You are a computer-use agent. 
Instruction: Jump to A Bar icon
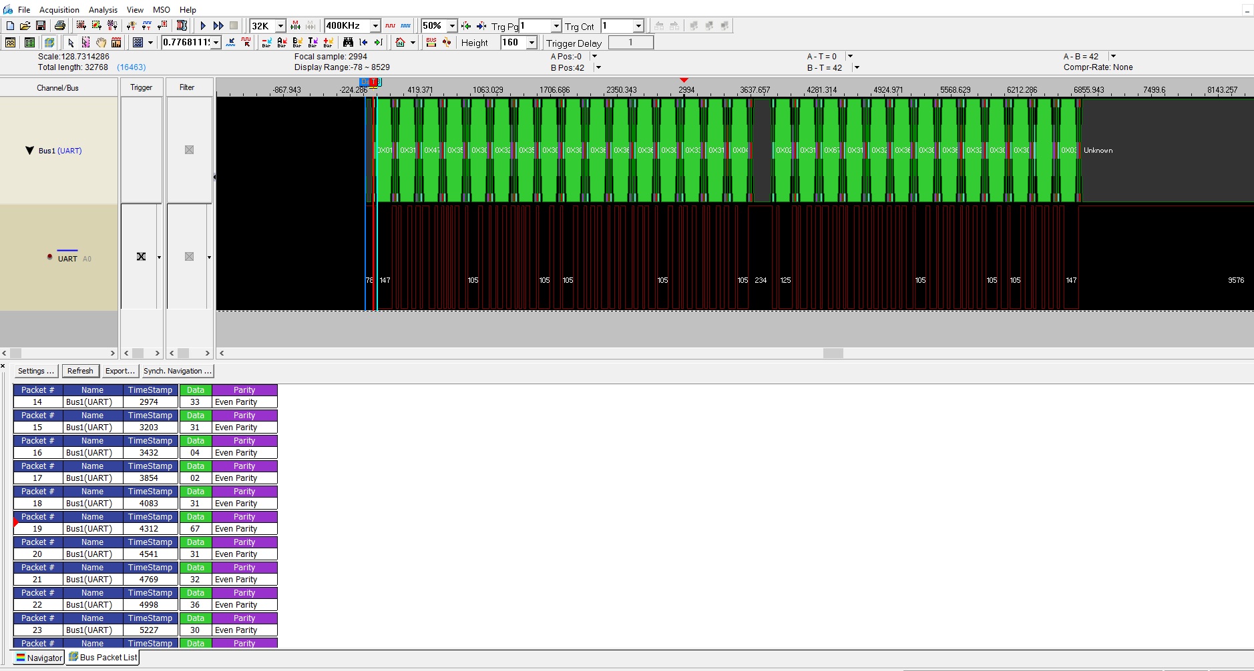[x=282, y=43]
